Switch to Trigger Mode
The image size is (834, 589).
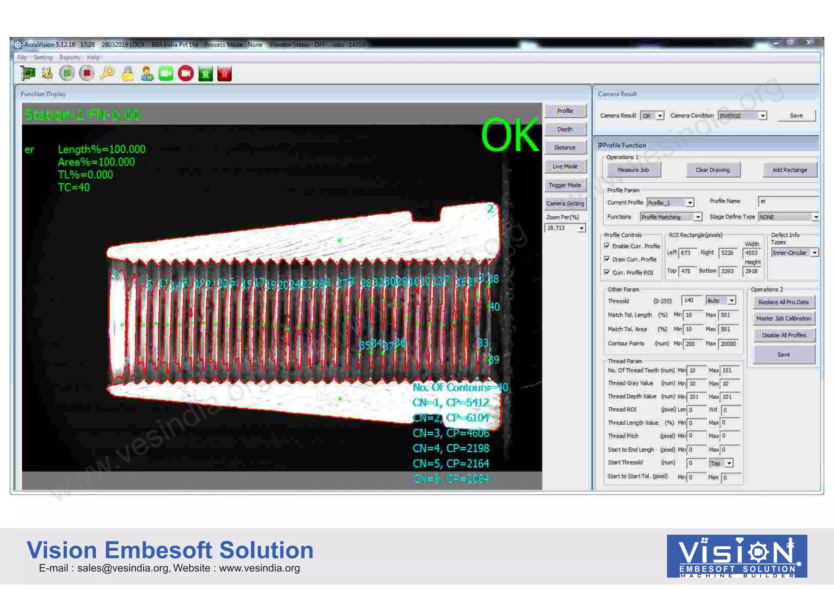point(565,185)
